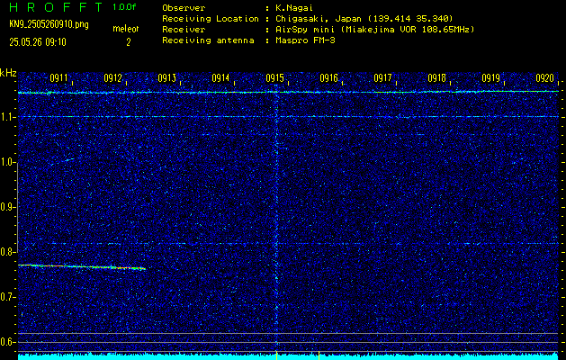Click the Maspro FM-3 antenna text
The width and height of the screenshot is (566, 360).
(x=305, y=40)
